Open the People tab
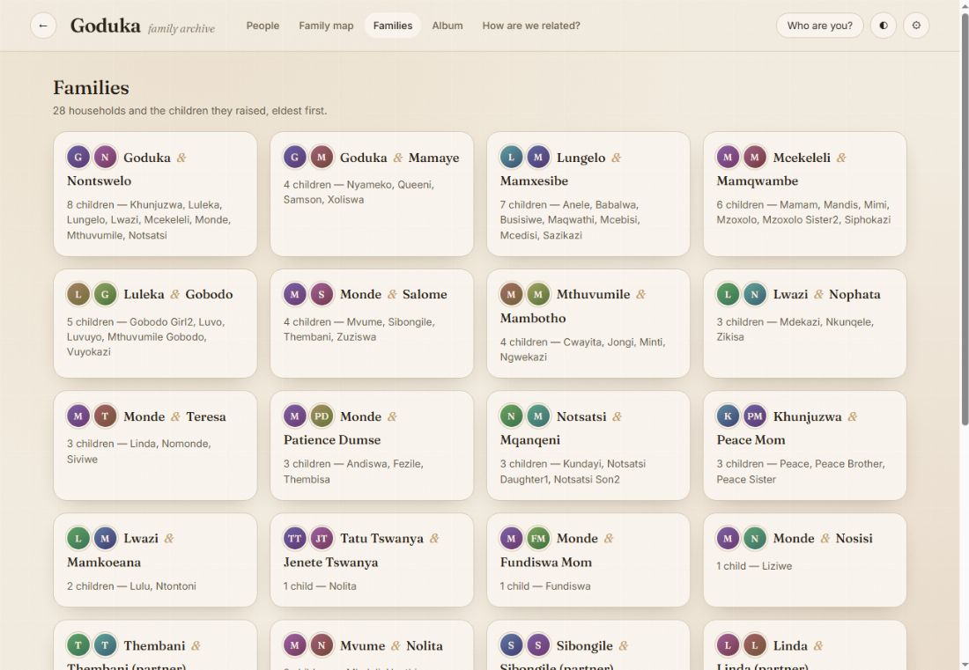This screenshot has width=969, height=670. [x=263, y=26]
